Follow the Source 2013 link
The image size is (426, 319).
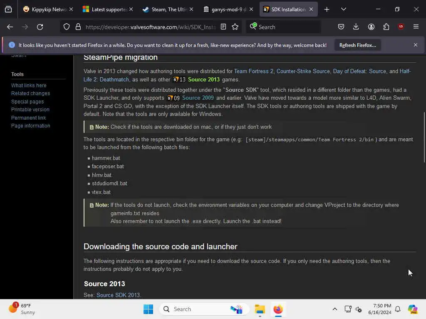coord(203,79)
